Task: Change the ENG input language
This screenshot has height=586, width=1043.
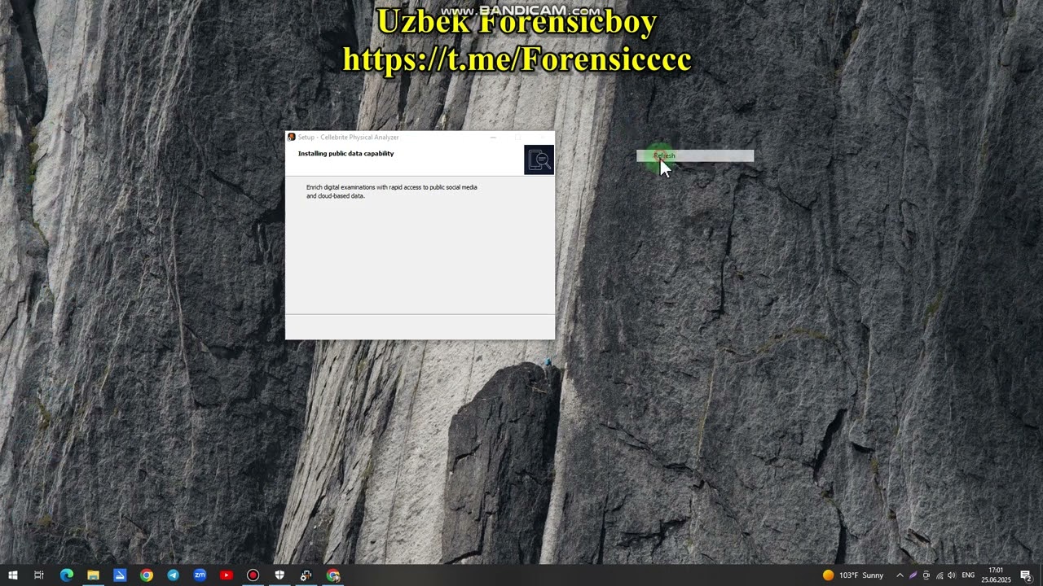Action: tap(968, 575)
